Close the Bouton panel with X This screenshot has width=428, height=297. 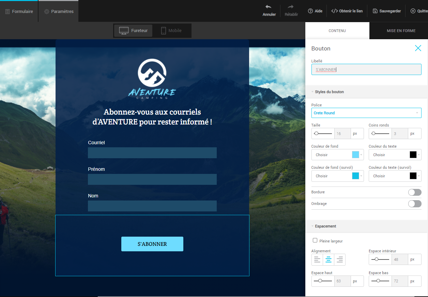pos(418,48)
